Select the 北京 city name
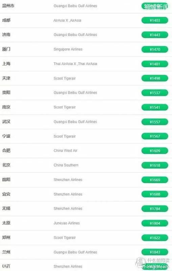The image size is (172, 271). pos(6,165)
